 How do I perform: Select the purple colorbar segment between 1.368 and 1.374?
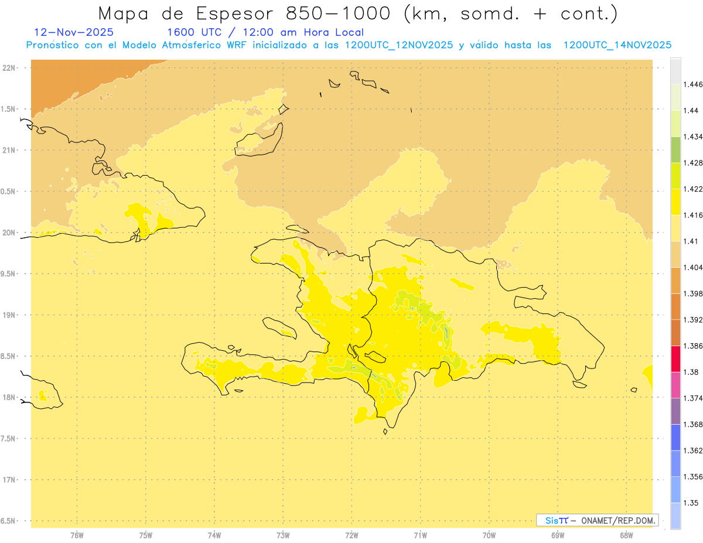(675, 411)
